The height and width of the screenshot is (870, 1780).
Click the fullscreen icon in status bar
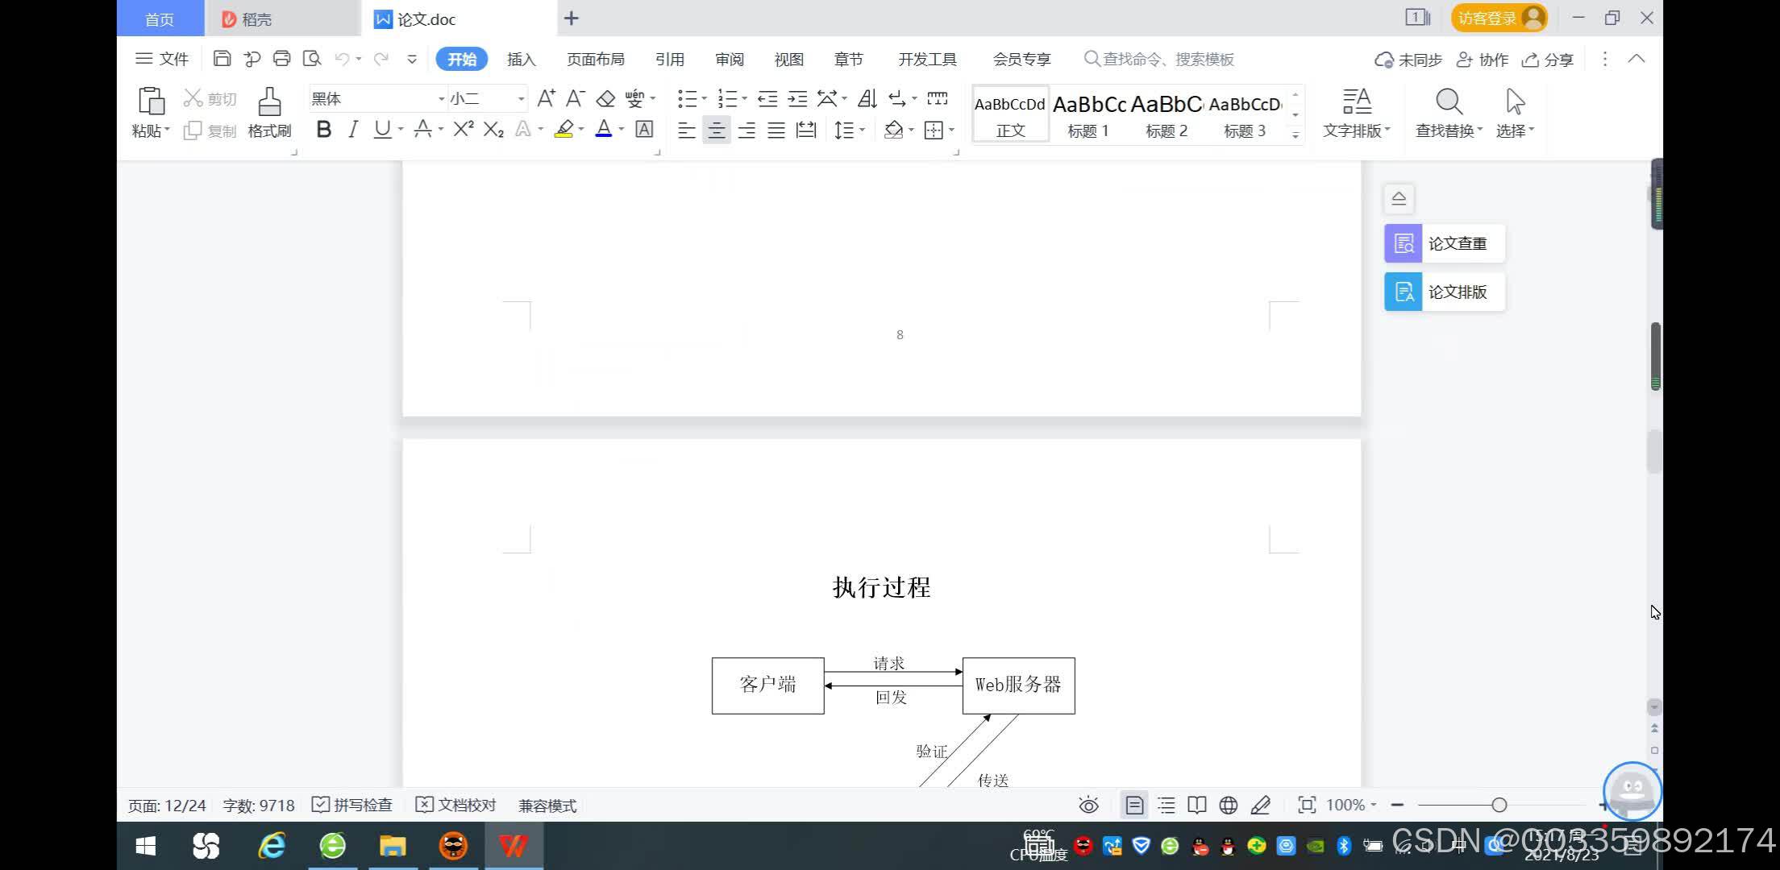[1307, 805]
